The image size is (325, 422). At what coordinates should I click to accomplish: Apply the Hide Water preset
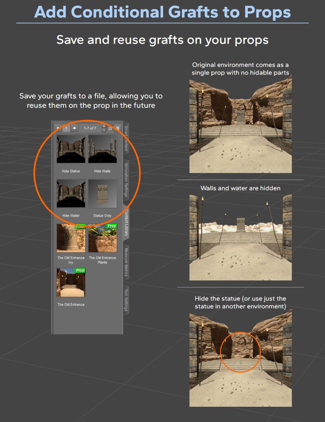tap(71, 193)
